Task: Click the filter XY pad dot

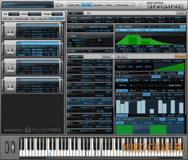Action: click(x=99, y=40)
